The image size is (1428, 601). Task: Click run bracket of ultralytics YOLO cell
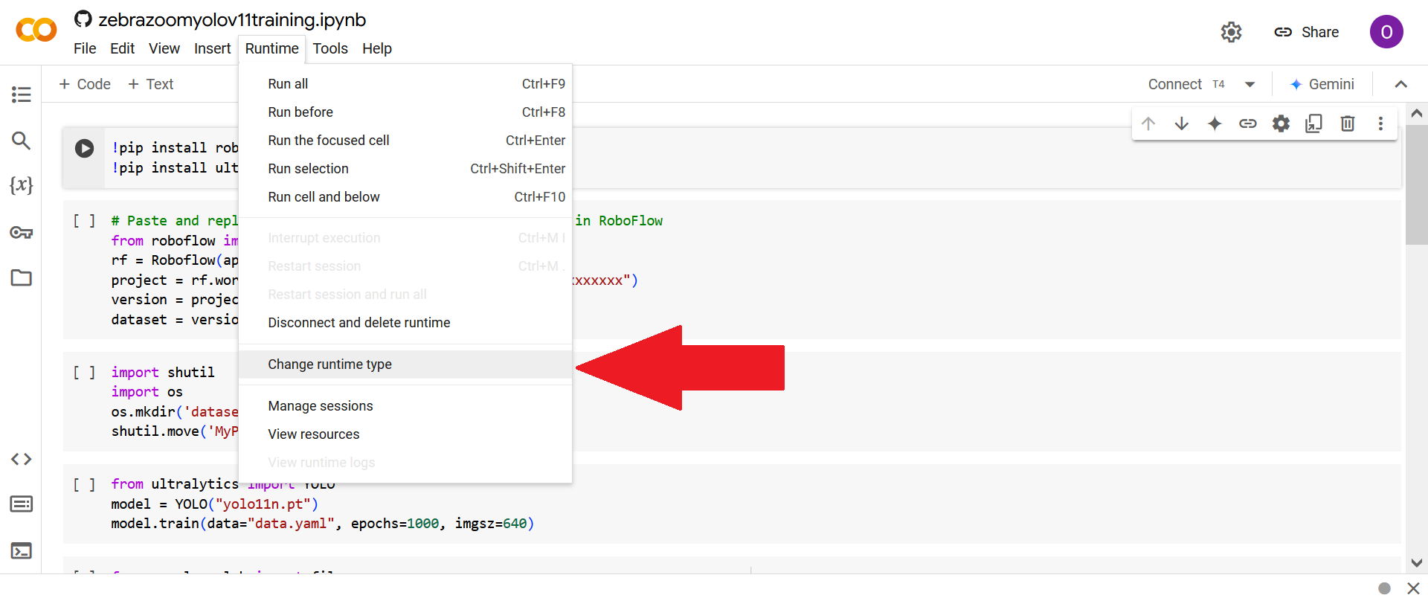click(x=84, y=484)
